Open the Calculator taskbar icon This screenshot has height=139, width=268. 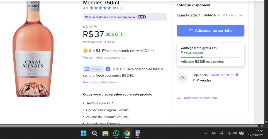click(x=138, y=133)
